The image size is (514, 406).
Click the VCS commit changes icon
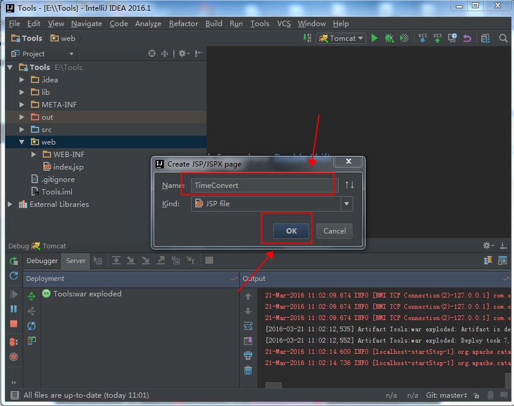pos(437,39)
